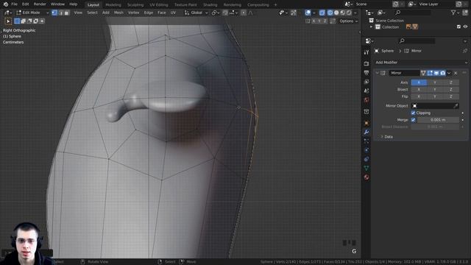Toggle X-ray view icon

(x=322, y=13)
